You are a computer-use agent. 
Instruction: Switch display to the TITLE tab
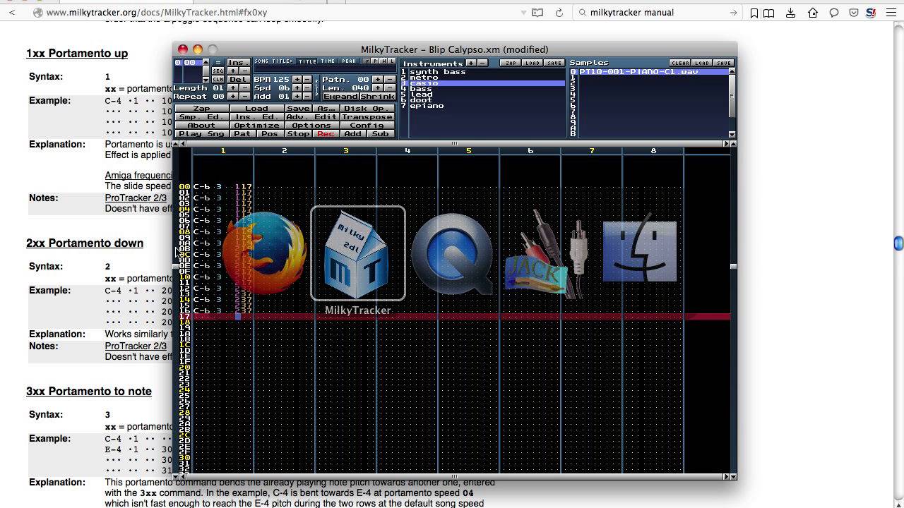click(307, 61)
